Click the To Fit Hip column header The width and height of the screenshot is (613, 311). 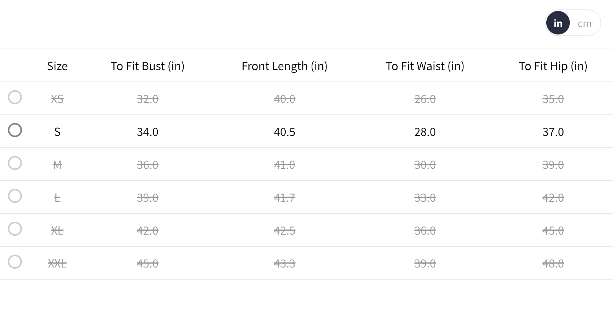point(553,66)
